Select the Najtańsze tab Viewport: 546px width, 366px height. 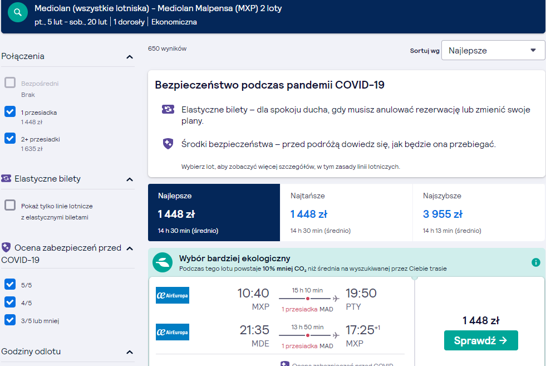pos(346,213)
